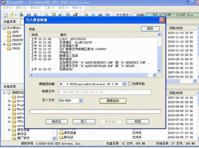199x148 pixels.
Task: Click the Open file toolbar icon
Action: point(12,15)
